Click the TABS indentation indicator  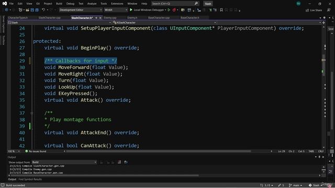(311, 151)
